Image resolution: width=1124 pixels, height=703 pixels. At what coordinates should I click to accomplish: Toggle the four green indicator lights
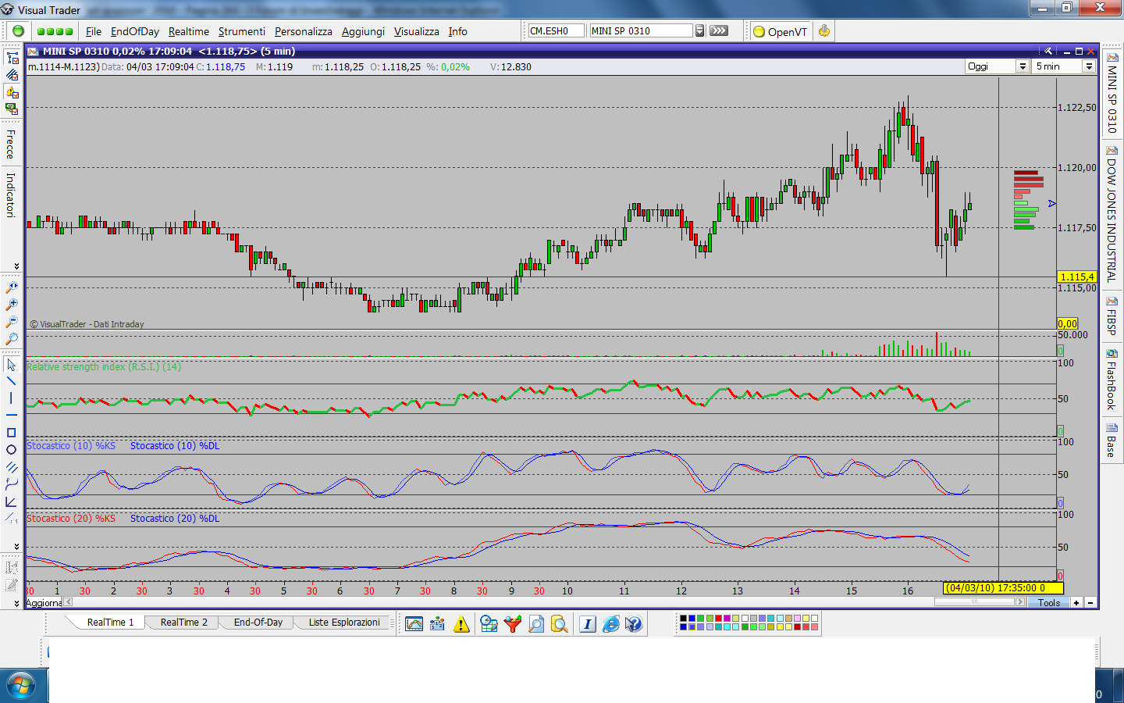coord(55,31)
